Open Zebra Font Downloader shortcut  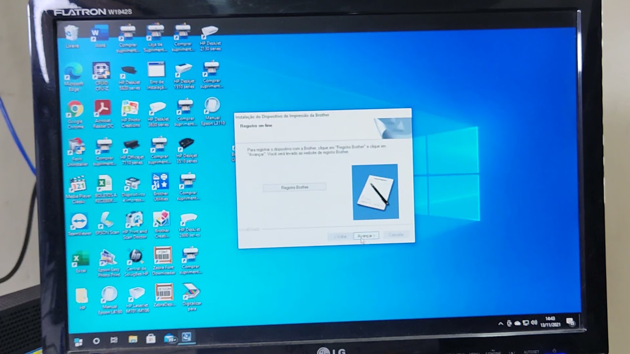pos(163,261)
